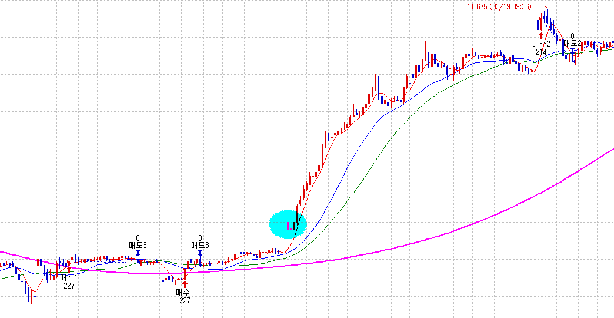614x318 pixels.
Task: Click the first 매도3 blue sell arrow
Action: 138,253
